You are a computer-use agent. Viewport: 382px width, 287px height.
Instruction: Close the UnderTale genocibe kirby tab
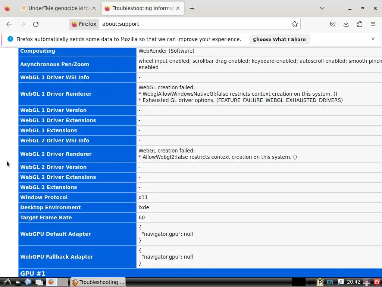click(94, 8)
